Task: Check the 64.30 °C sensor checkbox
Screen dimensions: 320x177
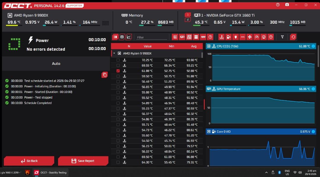Action: (118, 162)
